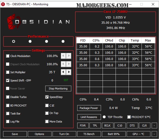Click the BCLK button
Image resolution: width=159 pixels, height=139 pixels.
(108, 125)
